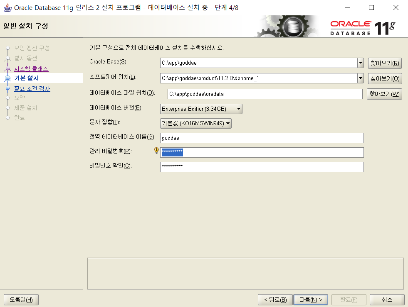Click the 보안 갱신 구성 step
Viewport: 408px width, 307px height.
tap(32, 48)
